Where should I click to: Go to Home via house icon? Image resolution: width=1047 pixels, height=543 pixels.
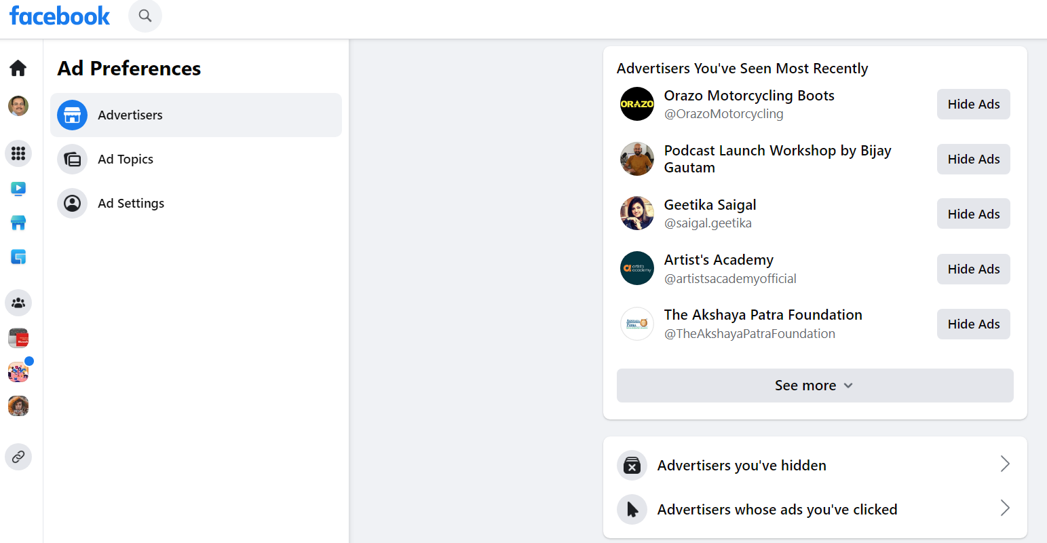click(18, 68)
